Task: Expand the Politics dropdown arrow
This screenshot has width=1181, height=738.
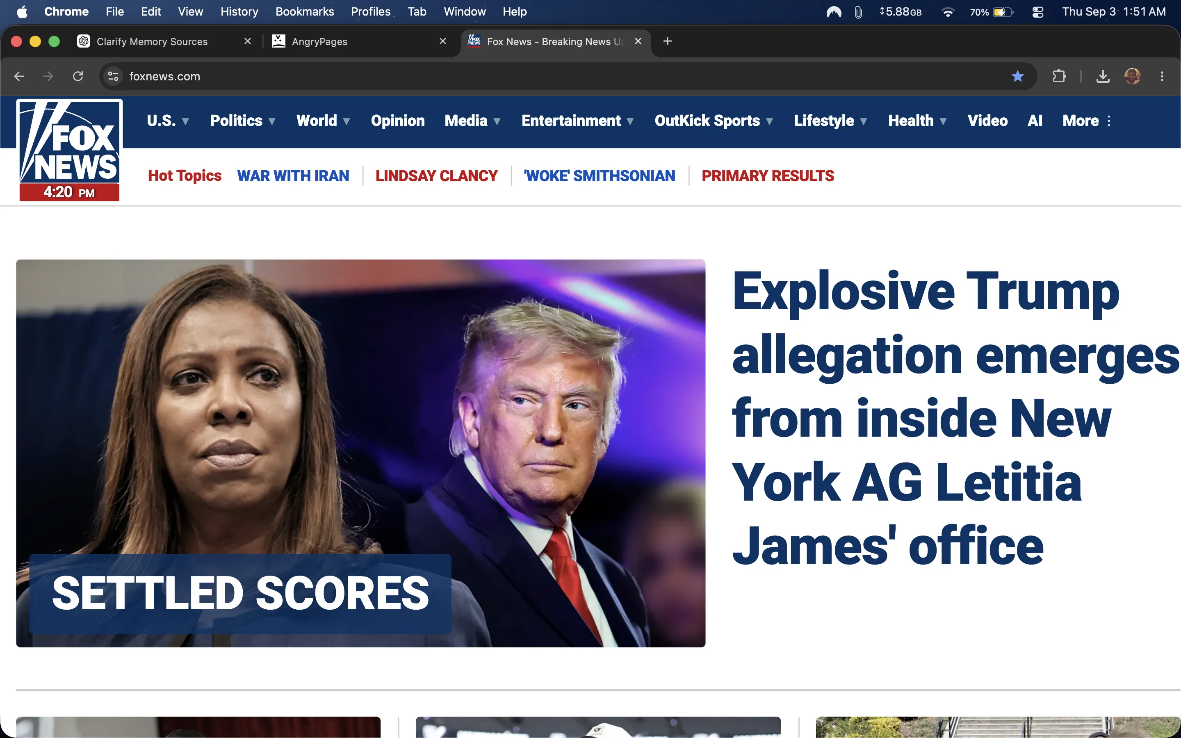Action: (x=272, y=121)
